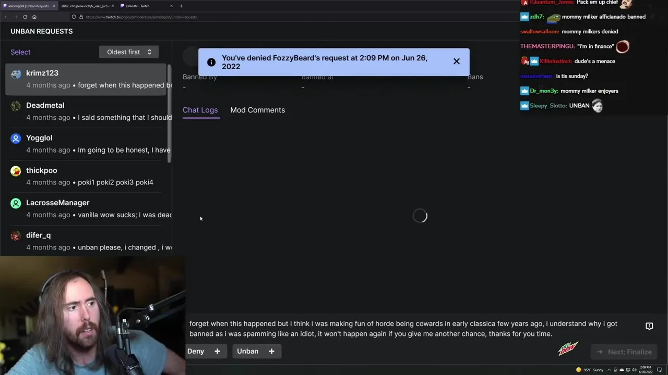Click the report icon beside request message

(649, 326)
